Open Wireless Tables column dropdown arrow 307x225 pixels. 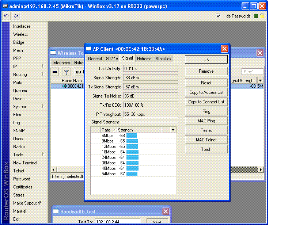(260, 80)
